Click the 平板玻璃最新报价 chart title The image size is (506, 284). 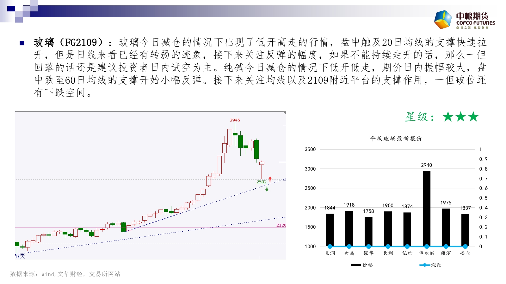tap(396, 139)
